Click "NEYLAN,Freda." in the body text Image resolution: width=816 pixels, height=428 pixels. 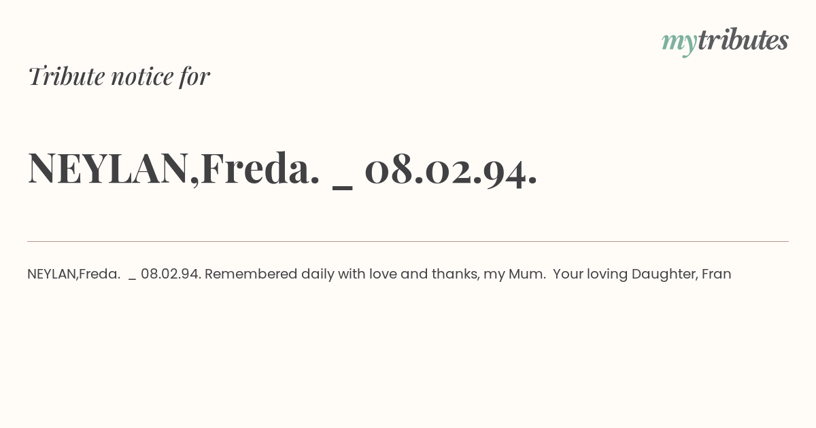click(x=74, y=274)
